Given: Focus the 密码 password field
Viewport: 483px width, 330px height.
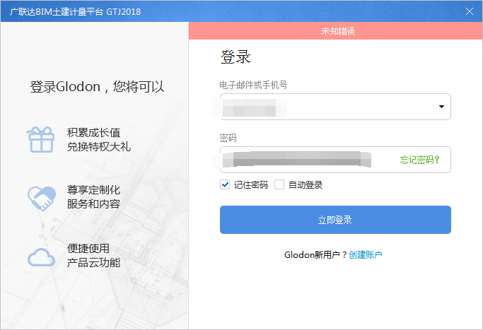Looking at the screenshot, I should tap(335, 160).
